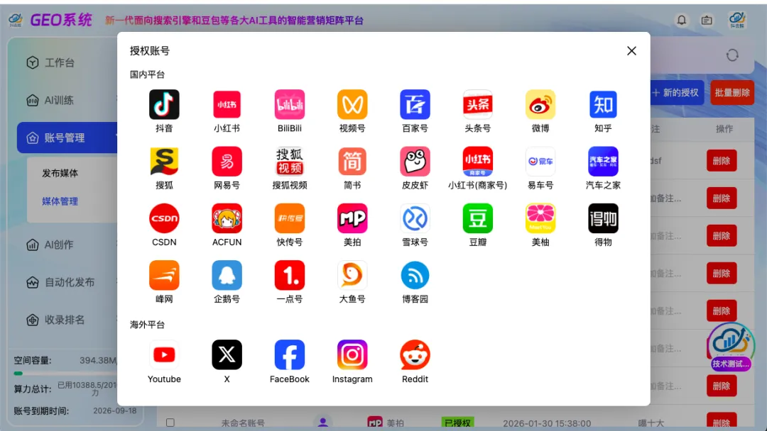
Task: Tick the checkbox for 未命名账号 row
Action: pos(170,422)
